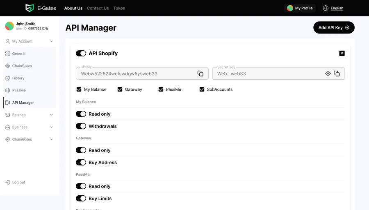Click the E-Gates shield logo
369x210 pixels.
pyautogui.click(x=30, y=8)
